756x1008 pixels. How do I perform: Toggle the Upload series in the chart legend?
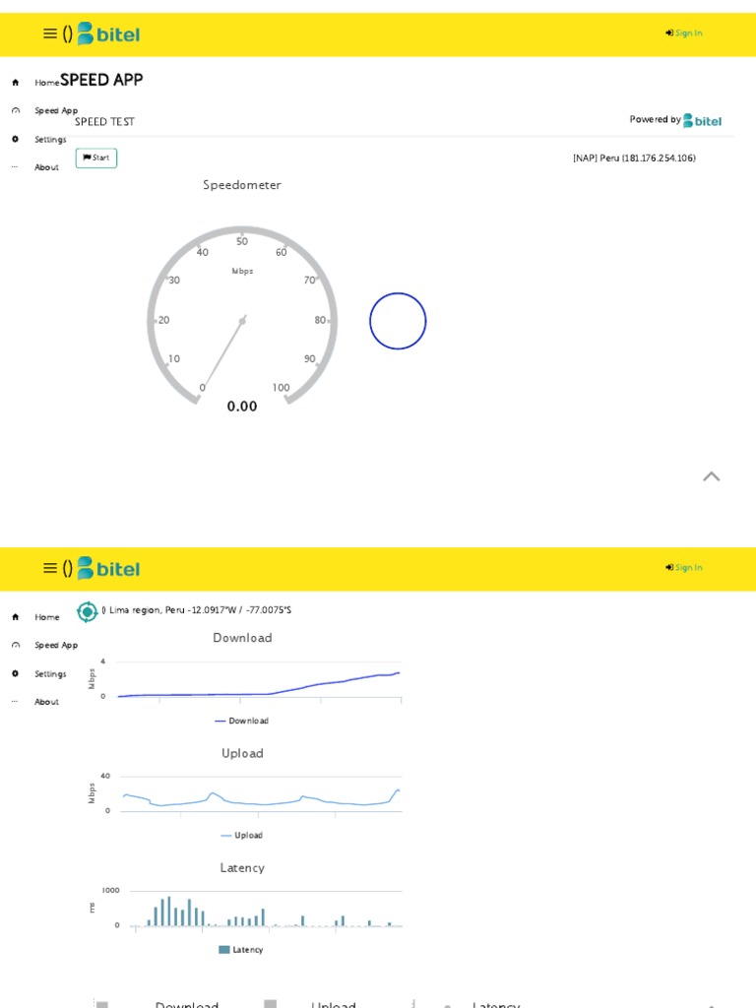(x=242, y=835)
